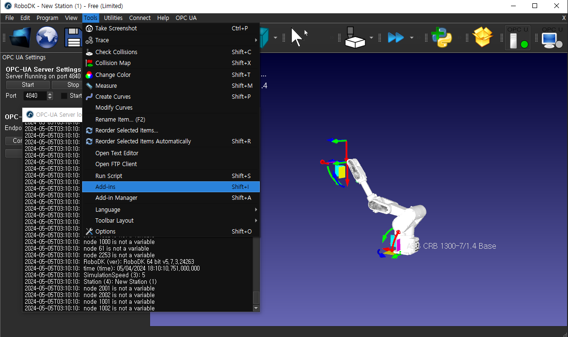The width and height of the screenshot is (568, 337).
Task: Open the Program menu
Action: click(x=47, y=18)
